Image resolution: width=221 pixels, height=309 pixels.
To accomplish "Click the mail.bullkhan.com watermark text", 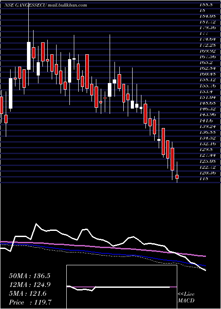I will (67, 5).
